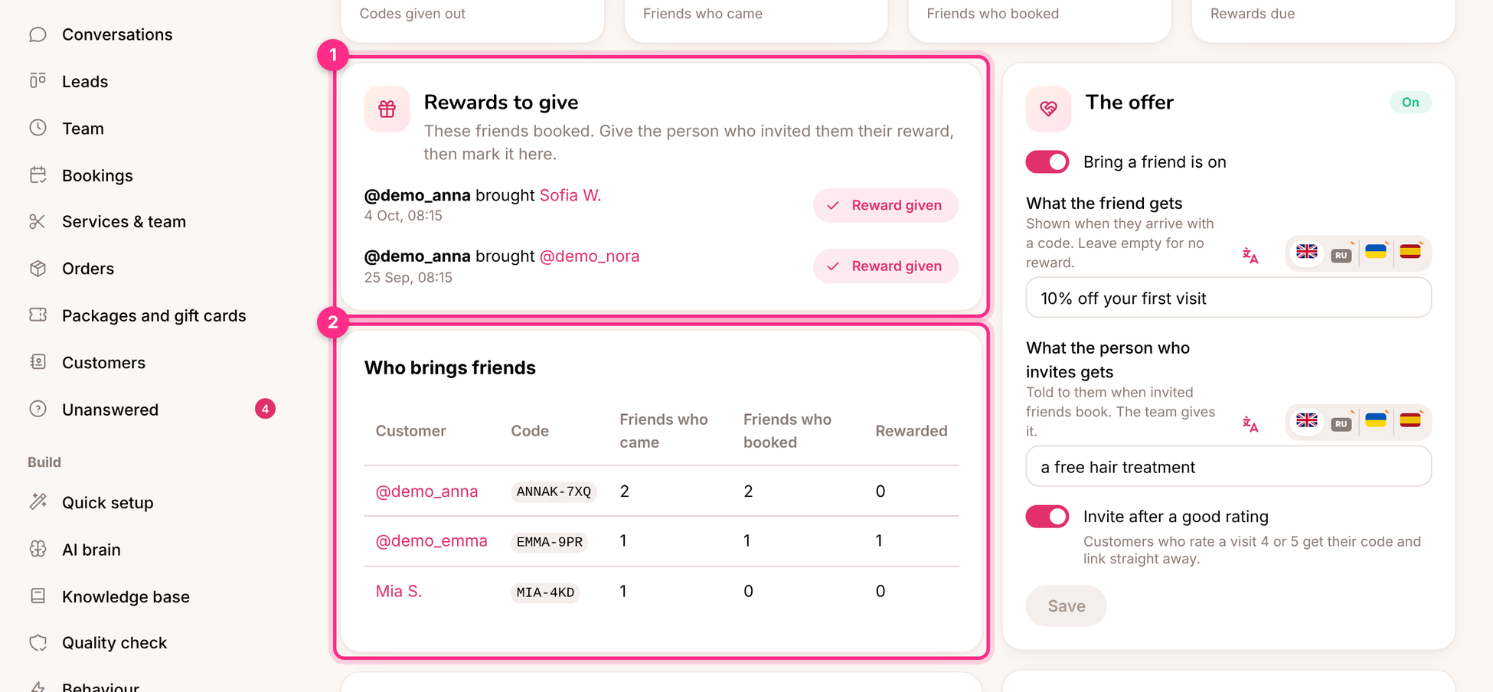Click translate icon under What the friend gets
This screenshot has height=692, width=1493.
click(x=1250, y=256)
